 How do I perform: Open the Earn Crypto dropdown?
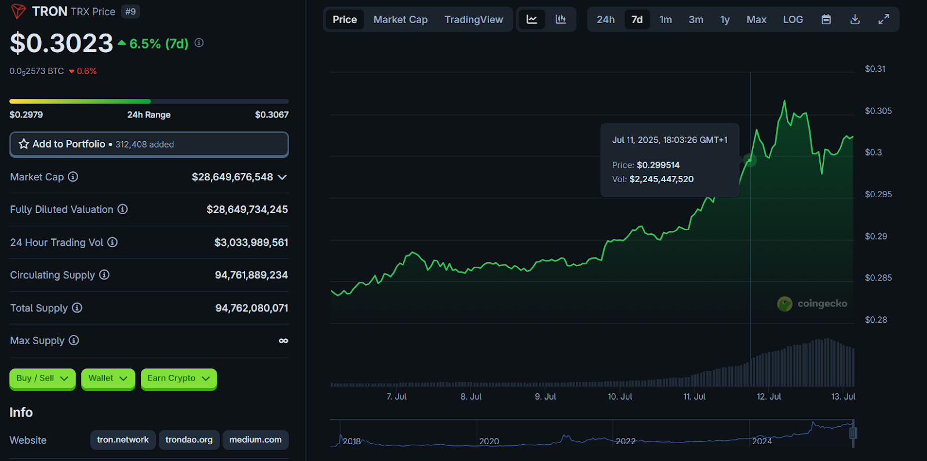(178, 378)
